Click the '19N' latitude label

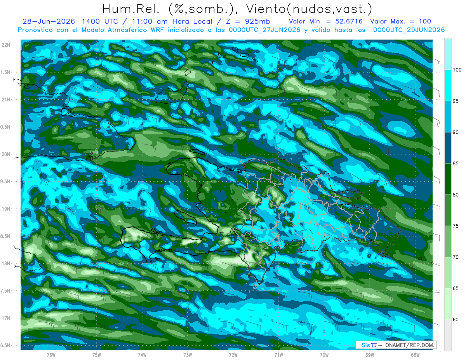click(x=7, y=209)
